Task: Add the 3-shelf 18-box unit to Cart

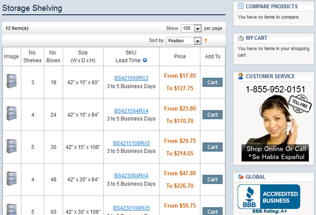Action: [213, 82]
